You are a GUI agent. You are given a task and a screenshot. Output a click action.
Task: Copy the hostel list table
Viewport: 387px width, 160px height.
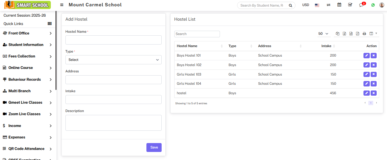(338, 34)
